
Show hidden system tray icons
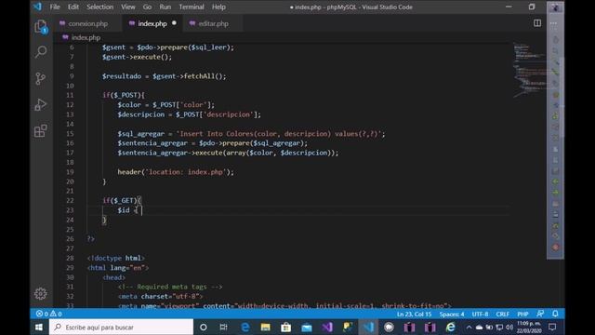[x=469, y=327]
